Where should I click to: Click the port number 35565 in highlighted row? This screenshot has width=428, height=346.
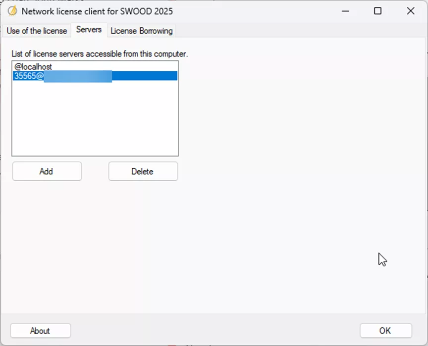[x=25, y=76]
